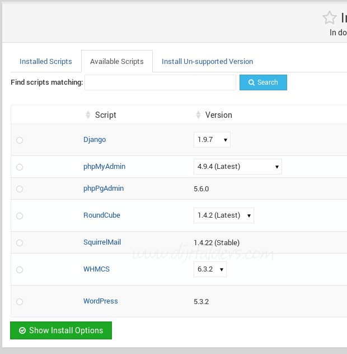
Task: Select the phpMyAdmin radio button
Action: pos(20,167)
